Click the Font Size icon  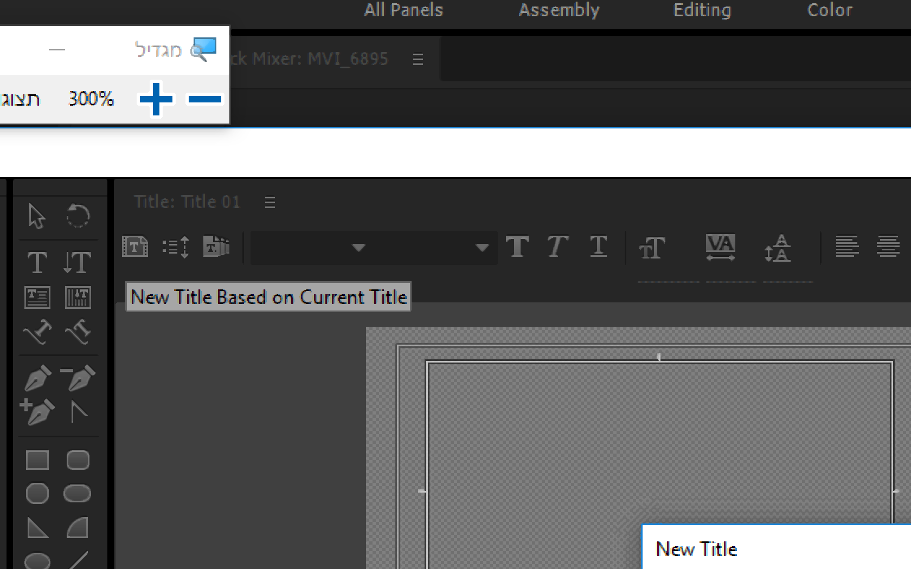click(652, 248)
